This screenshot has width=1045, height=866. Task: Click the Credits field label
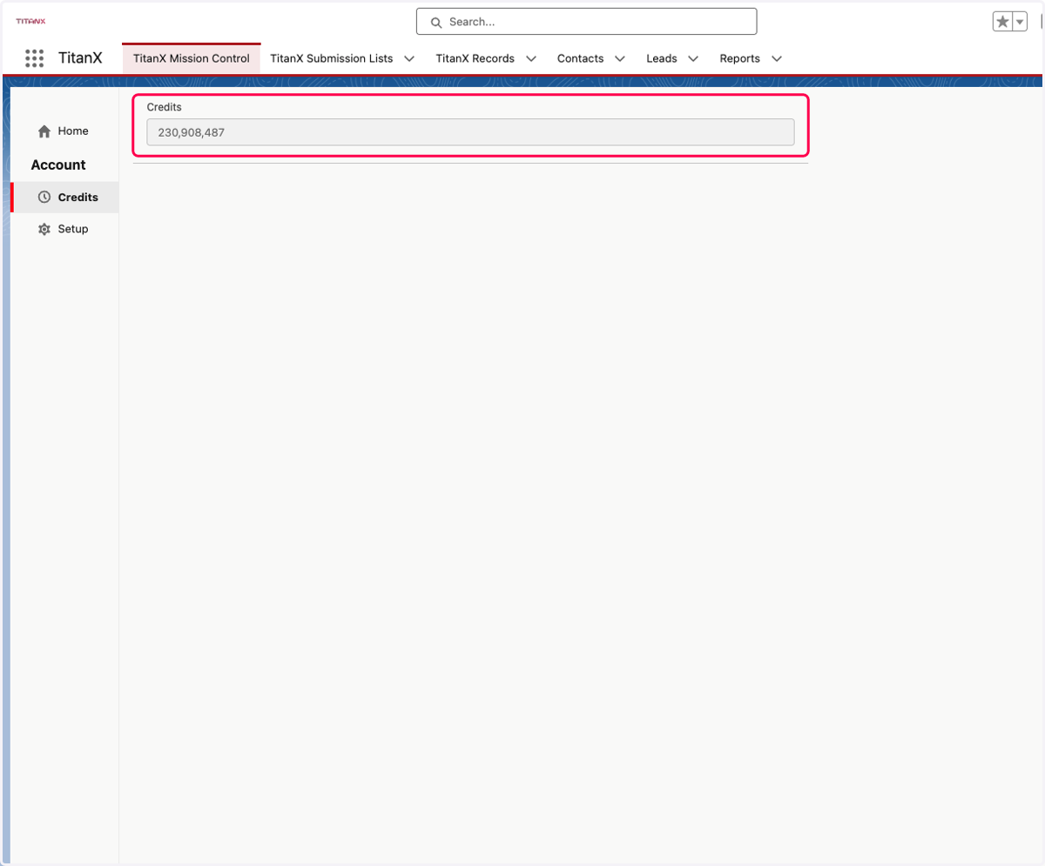point(164,107)
